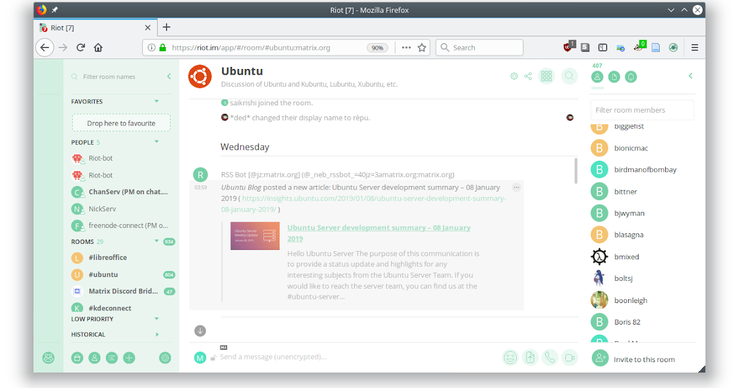739x388 pixels.
Task: Click the 90% zoom level indicator
Action: 378,47
